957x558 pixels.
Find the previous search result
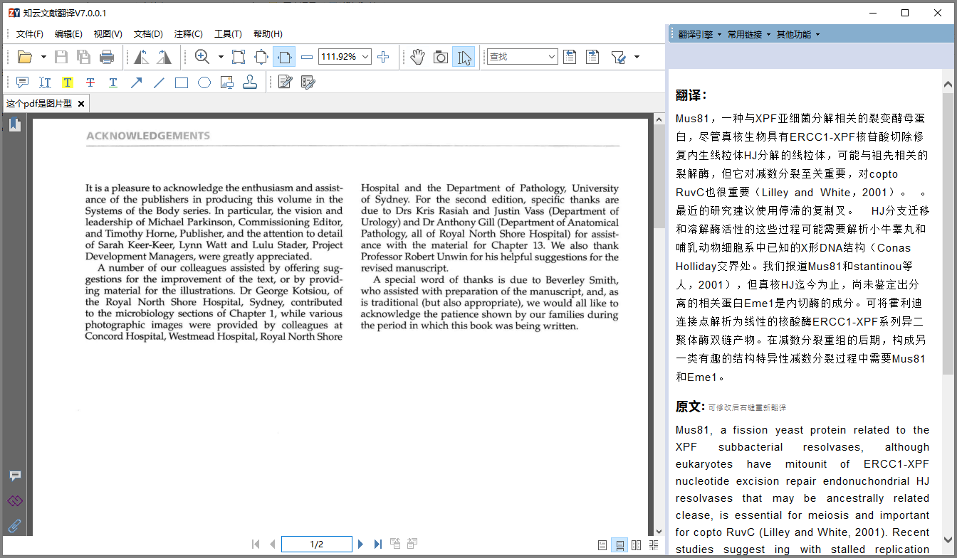pos(570,57)
